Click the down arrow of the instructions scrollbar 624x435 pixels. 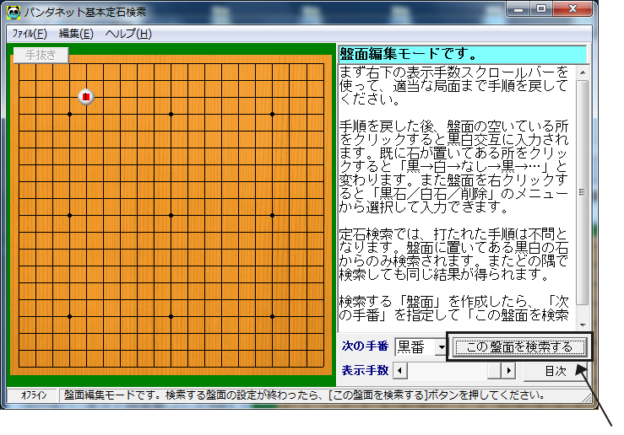[x=582, y=323]
